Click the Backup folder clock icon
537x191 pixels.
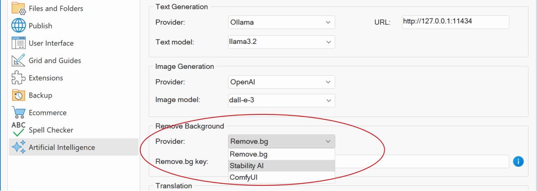coord(19,95)
